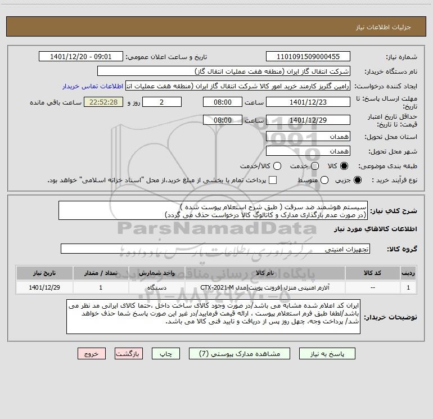Click the remaining days field showing 2
Image resolution: width=433 pixels, height=419 pixels.
162,102
